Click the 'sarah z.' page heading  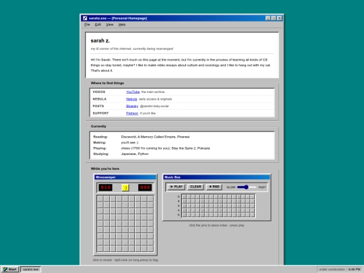click(100, 40)
